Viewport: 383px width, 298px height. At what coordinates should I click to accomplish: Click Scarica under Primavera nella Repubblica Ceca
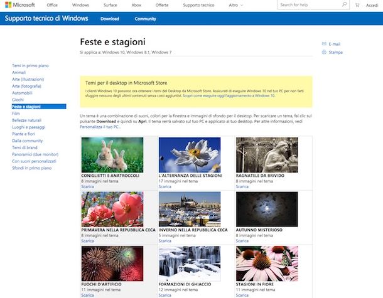(x=87, y=241)
